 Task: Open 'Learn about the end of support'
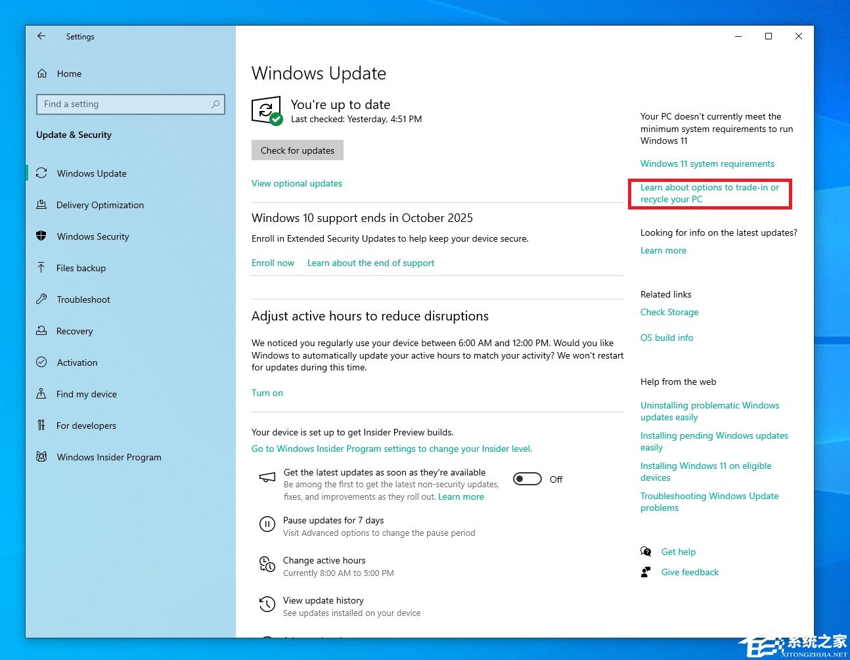point(370,263)
